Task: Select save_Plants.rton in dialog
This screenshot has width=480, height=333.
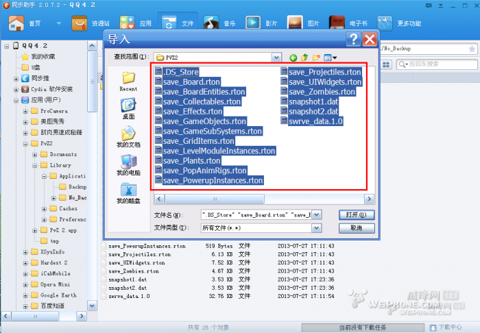Action: 188,161
